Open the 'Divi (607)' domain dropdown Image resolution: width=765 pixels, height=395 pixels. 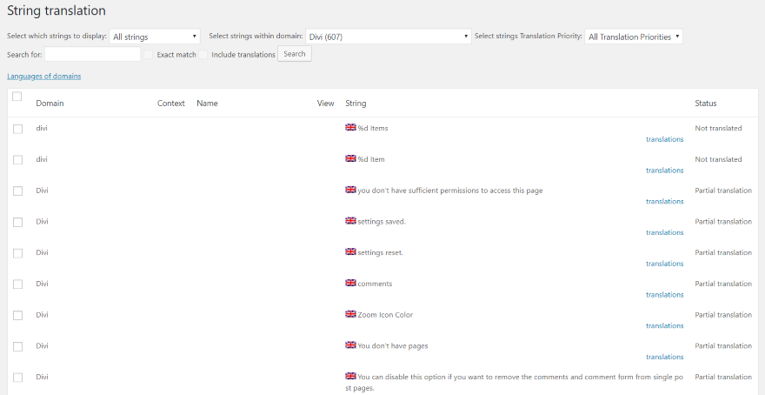pos(389,37)
